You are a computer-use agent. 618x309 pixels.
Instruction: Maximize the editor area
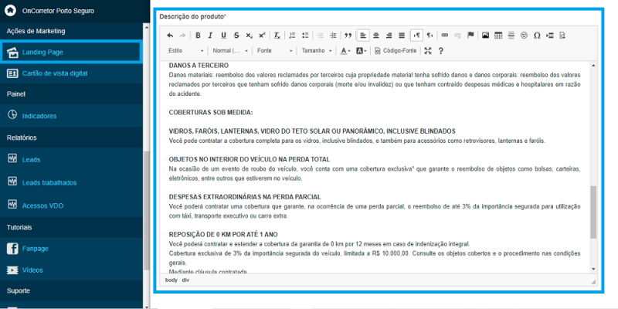click(x=428, y=51)
